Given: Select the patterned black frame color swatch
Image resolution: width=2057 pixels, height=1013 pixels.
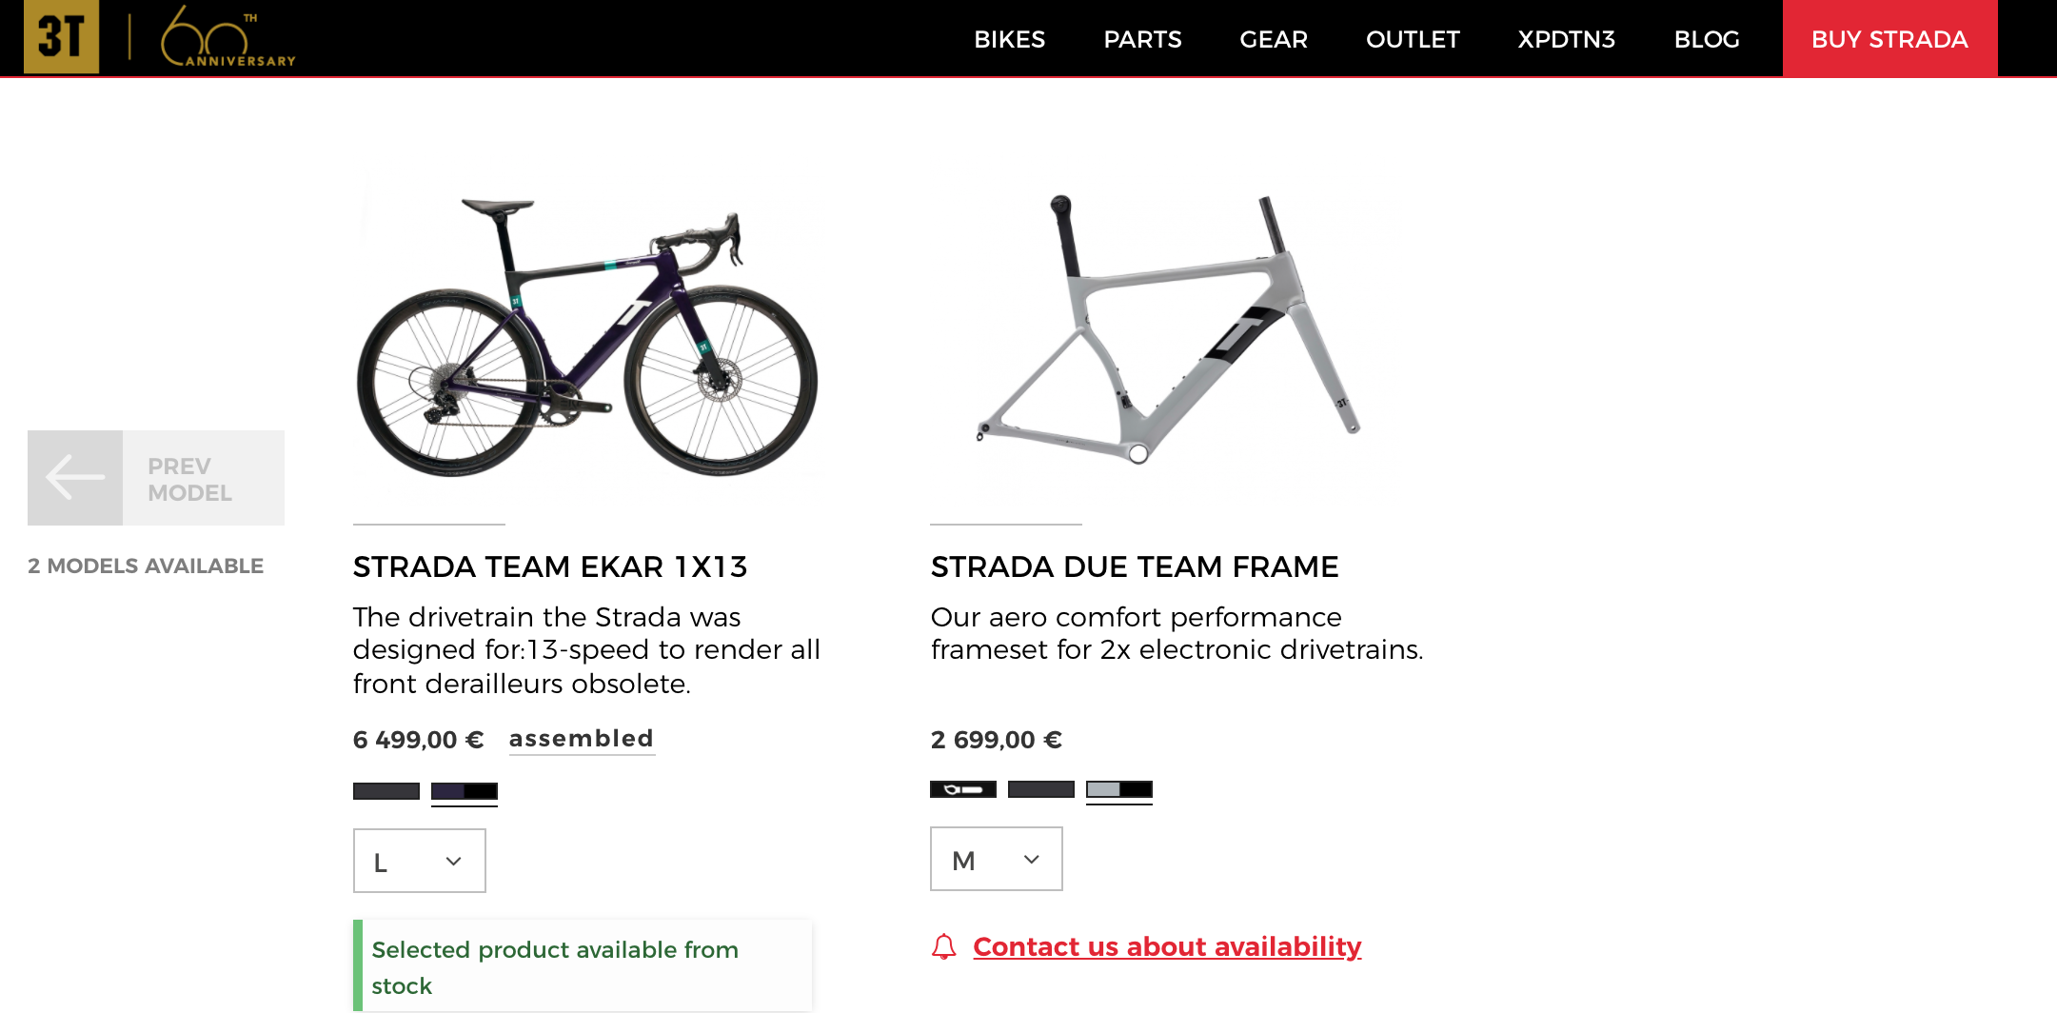Looking at the screenshot, I should pyautogui.click(x=963, y=789).
